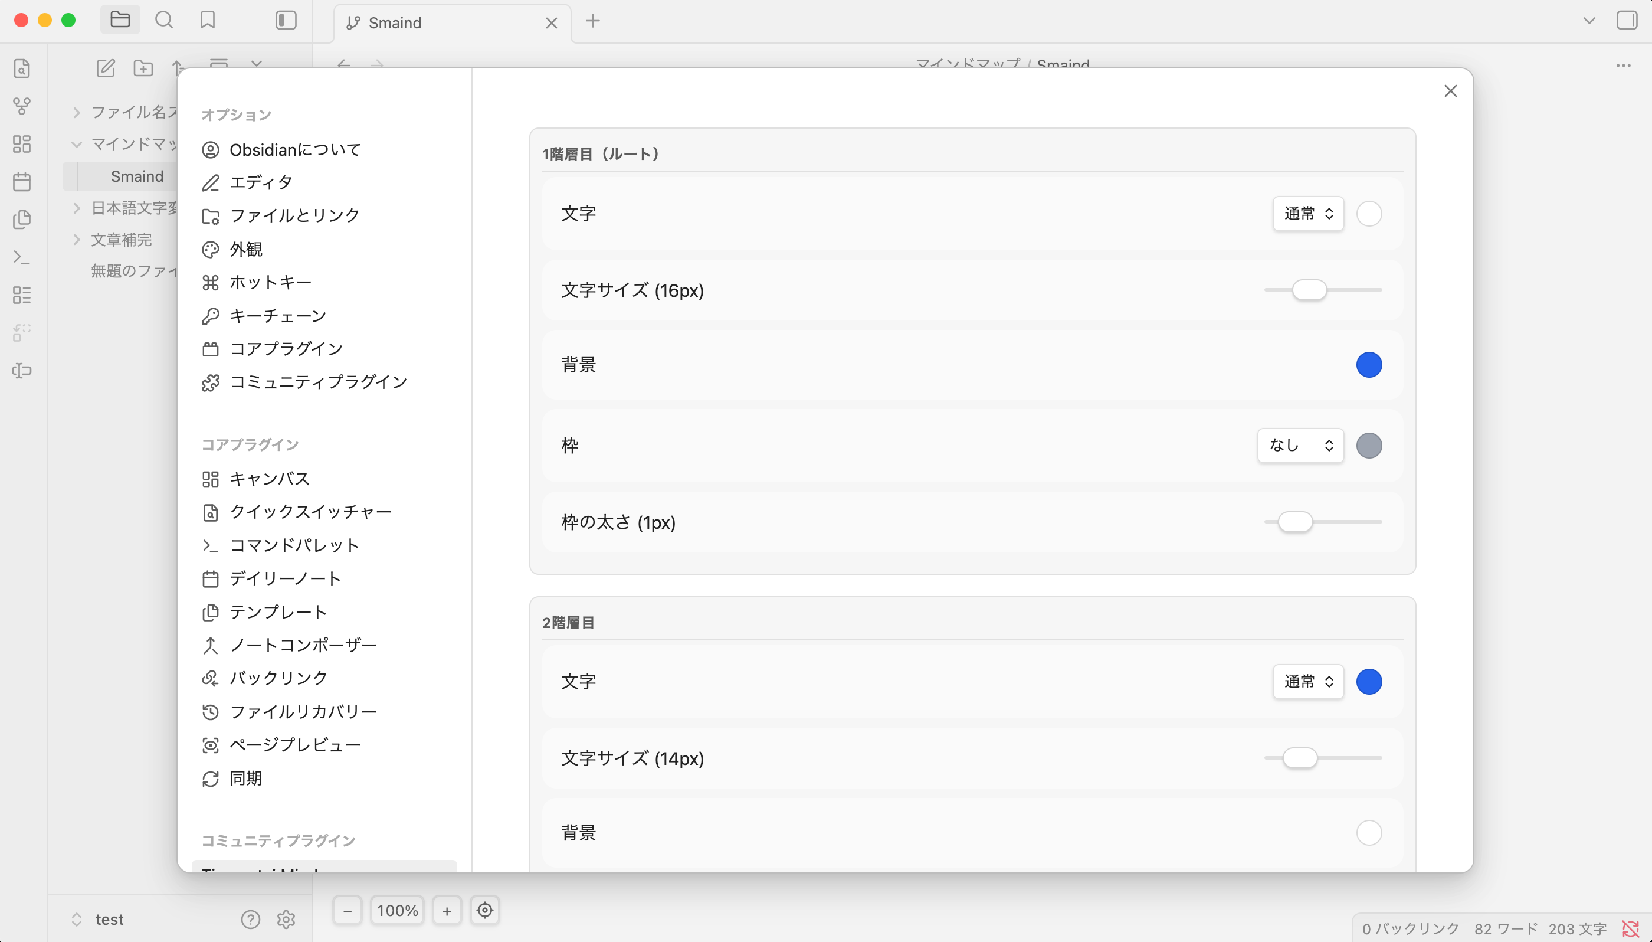The width and height of the screenshot is (1652, 942).
Task: Toggle the right sidebar icon
Action: [1627, 20]
